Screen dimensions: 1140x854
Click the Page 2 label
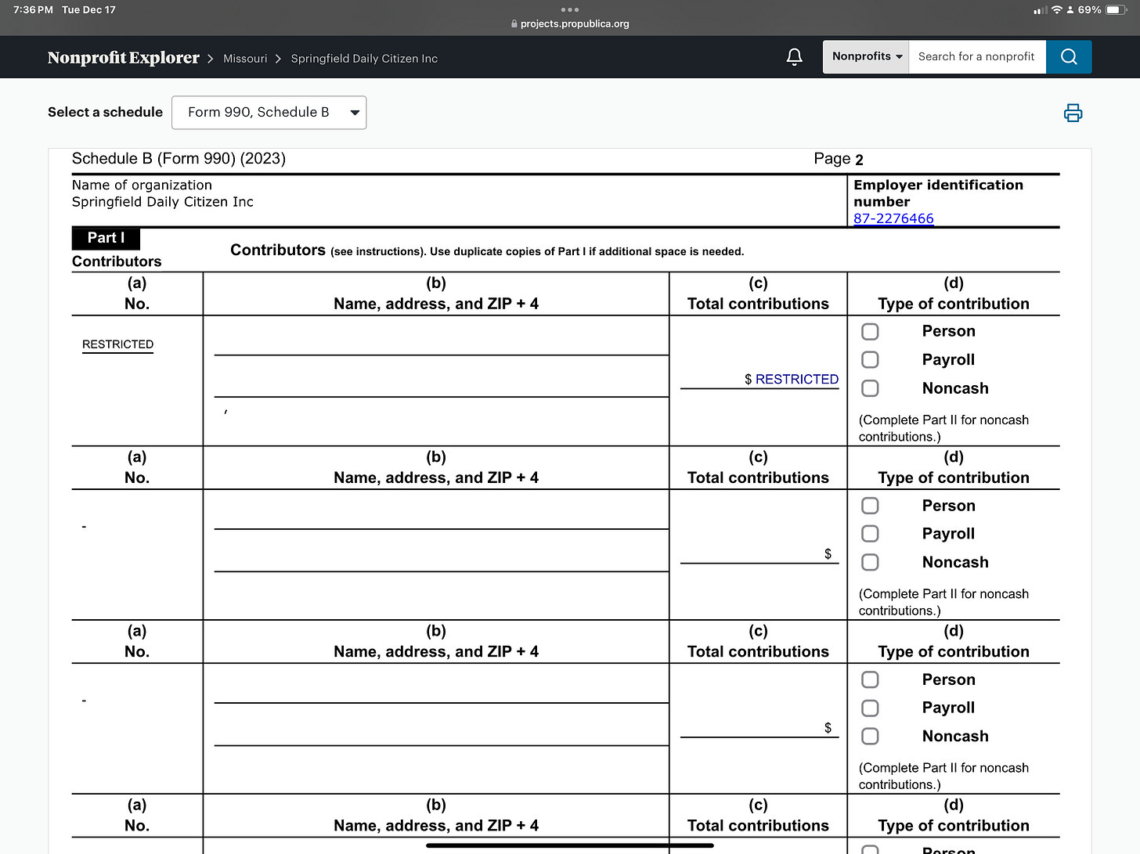[x=839, y=159]
